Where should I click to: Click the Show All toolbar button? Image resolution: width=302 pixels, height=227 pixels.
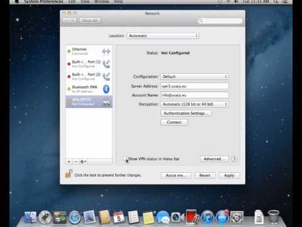tap(90, 21)
